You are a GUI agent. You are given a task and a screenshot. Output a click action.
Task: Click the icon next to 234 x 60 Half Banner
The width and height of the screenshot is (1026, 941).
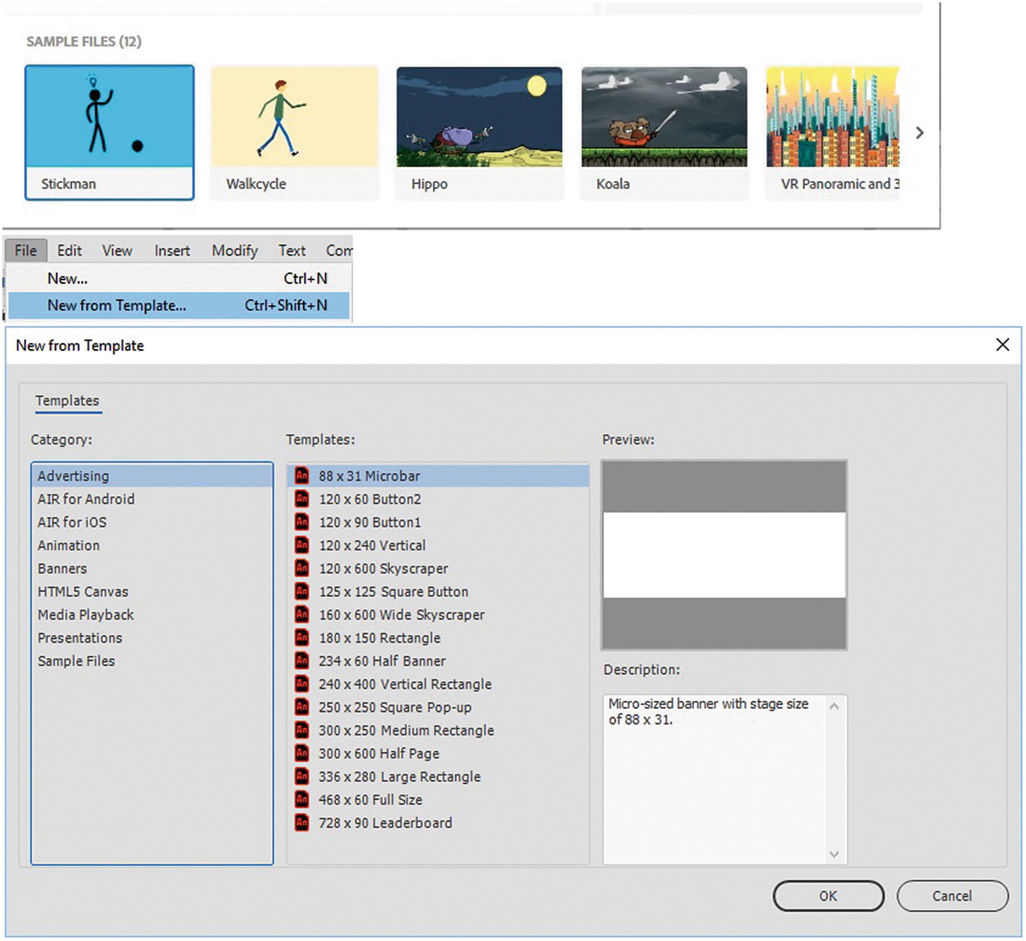[302, 661]
